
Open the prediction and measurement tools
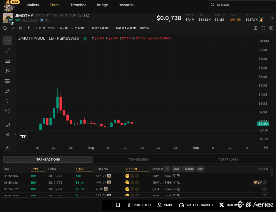8,81
